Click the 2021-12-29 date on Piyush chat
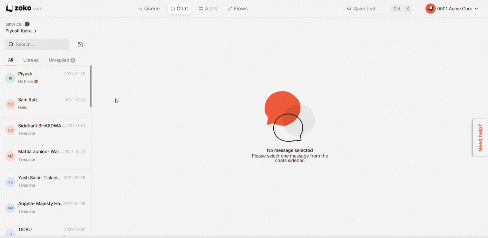488x238 pixels. pos(75,74)
